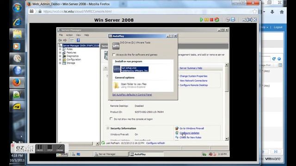Click the send Ctrl+Alt+Del console icon
This screenshot has width=296, height=166.
[245, 20]
